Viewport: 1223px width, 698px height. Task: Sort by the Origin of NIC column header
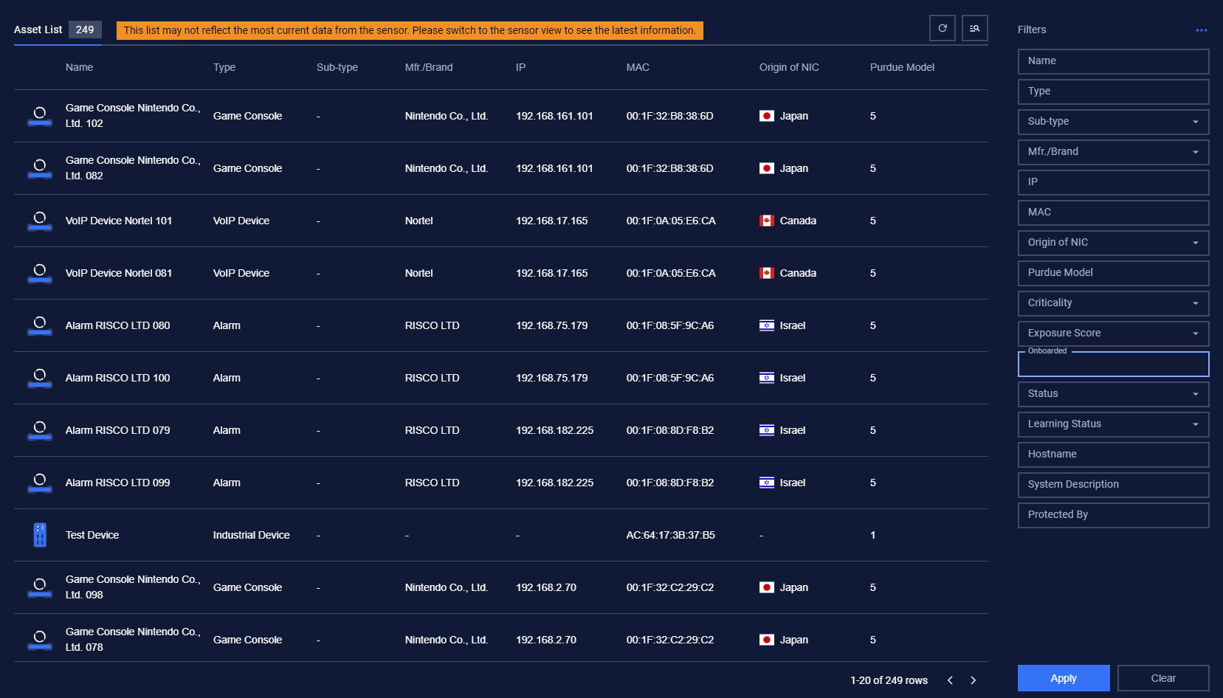tap(789, 67)
